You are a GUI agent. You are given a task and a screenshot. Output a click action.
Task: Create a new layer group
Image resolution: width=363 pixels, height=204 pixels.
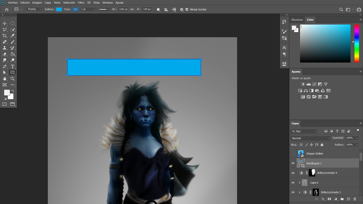click(x=342, y=199)
